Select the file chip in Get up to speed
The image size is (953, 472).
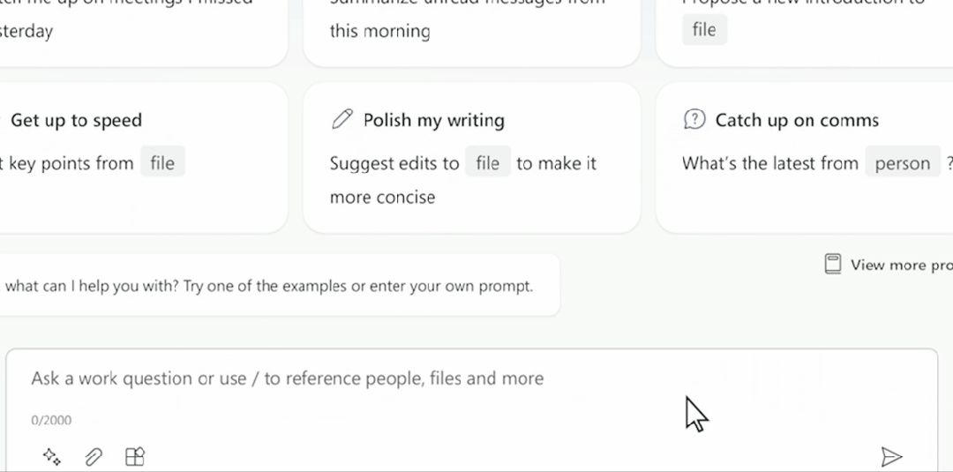tap(162, 163)
